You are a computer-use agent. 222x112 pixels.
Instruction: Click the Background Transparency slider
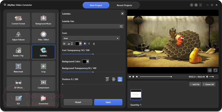click(x=93, y=72)
